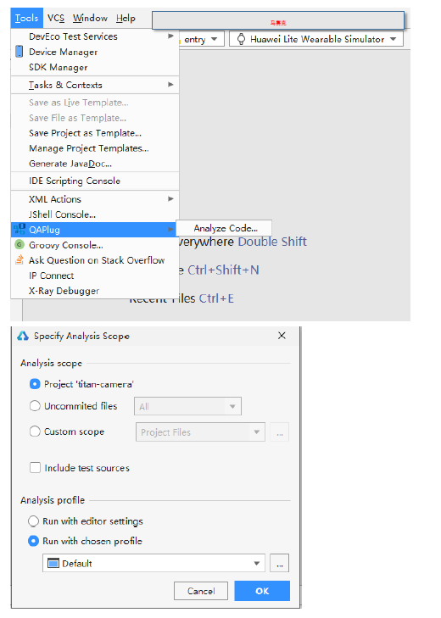The width and height of the screenshot is (441, 618).
Task: Open the Default profile dropdown
Action: point(154,563)
